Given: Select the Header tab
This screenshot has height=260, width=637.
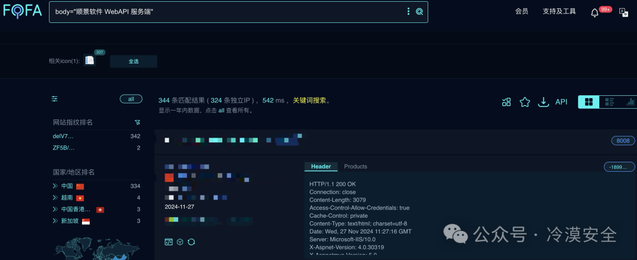Looking at the screenshot, I should click(321, 166).
